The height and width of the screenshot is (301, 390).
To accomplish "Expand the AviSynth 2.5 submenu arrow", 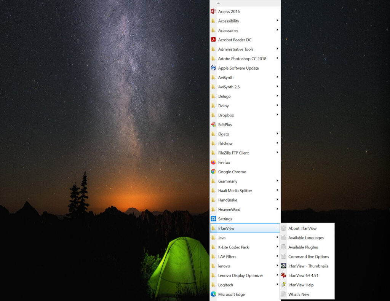I will click(x=277, y=86).
